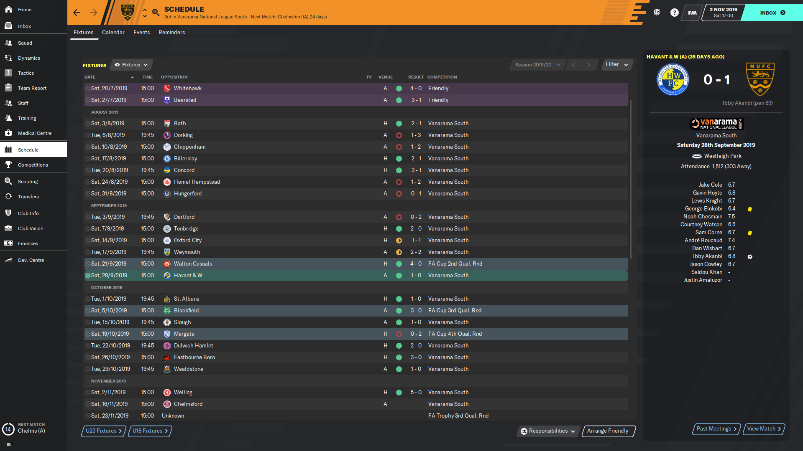The image size is (803, 451).
Task: Click the Competitions trophy icon
Action: [x=8, y=165]
